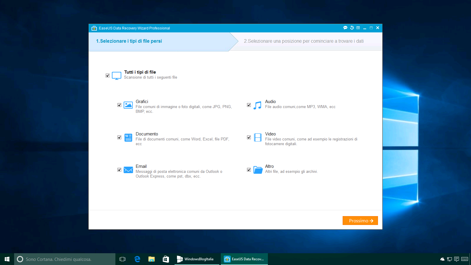Toggle the Altro checkbox
Screen dimensions: 471x265
click(x=249, y=170)
